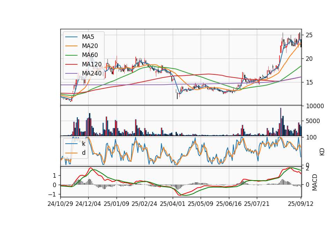Click the MA60 legend label

[90, 55]
